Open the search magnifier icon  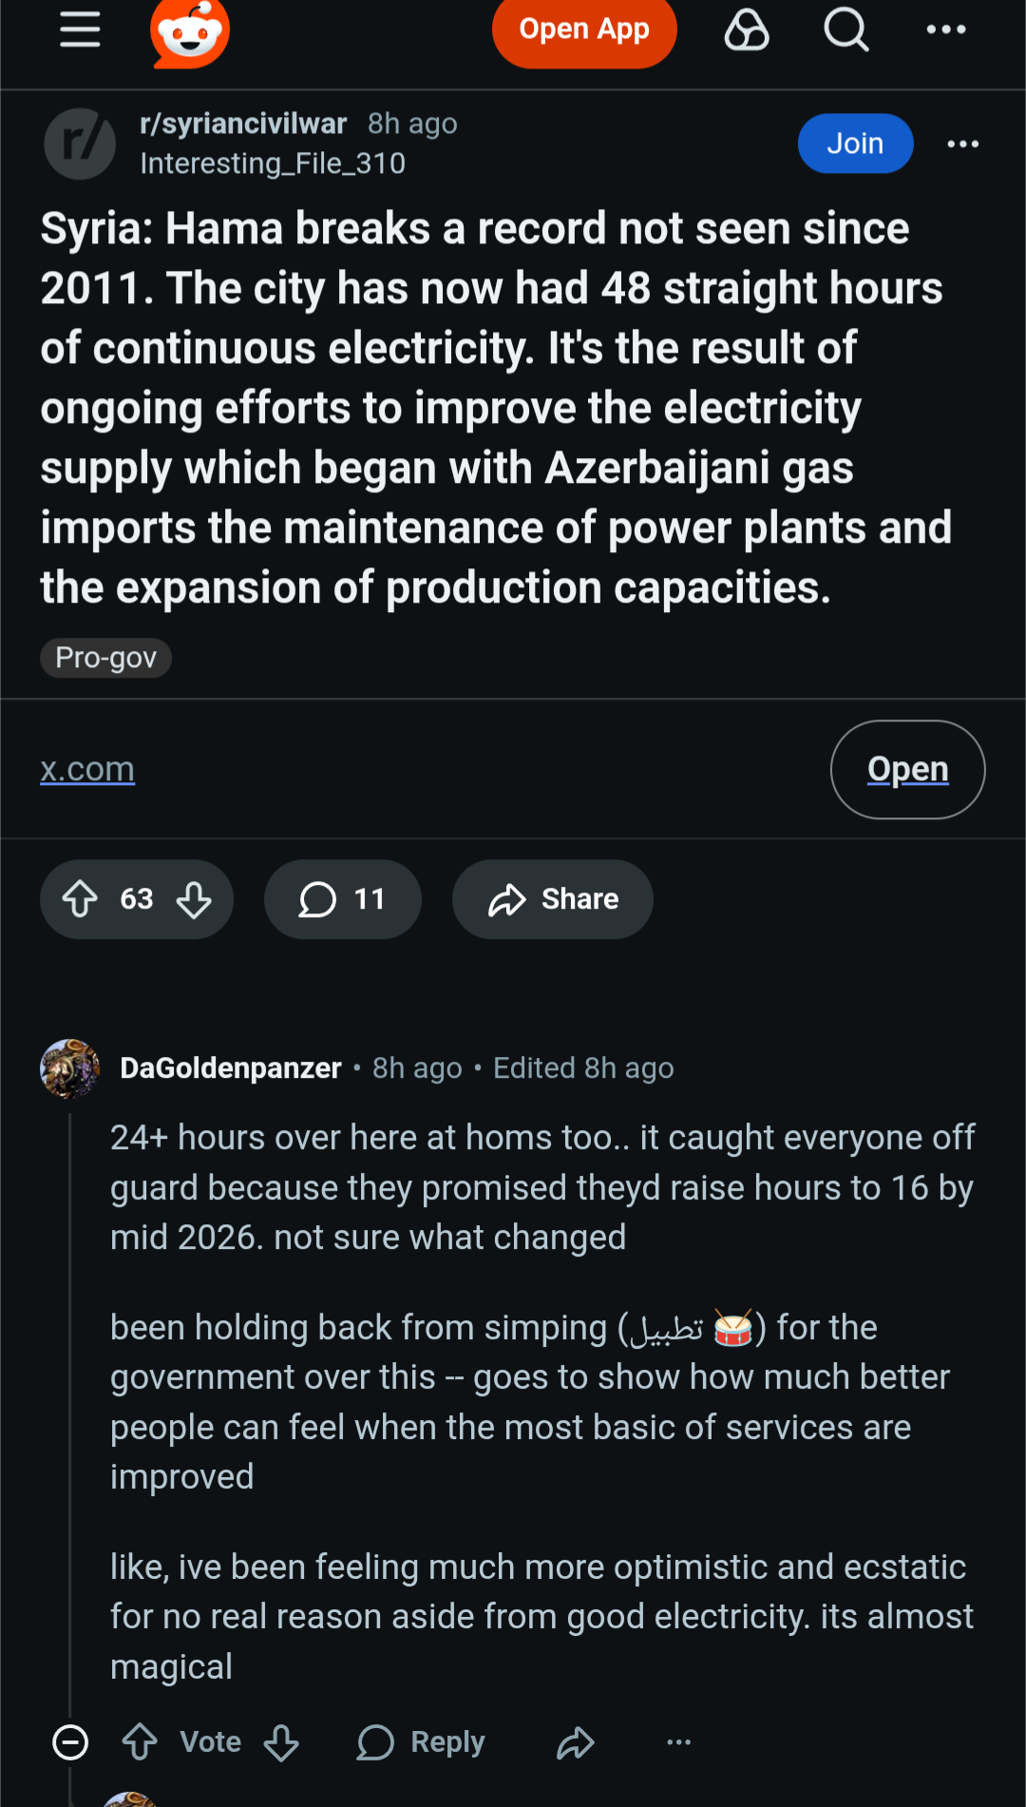tap(845, 29)
